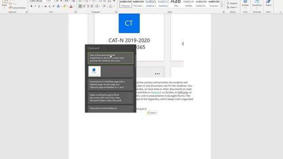The width and height of the screenshot is (283, 159).
Task: Toggle Underline formatting
Action: [x=39, y=6]
